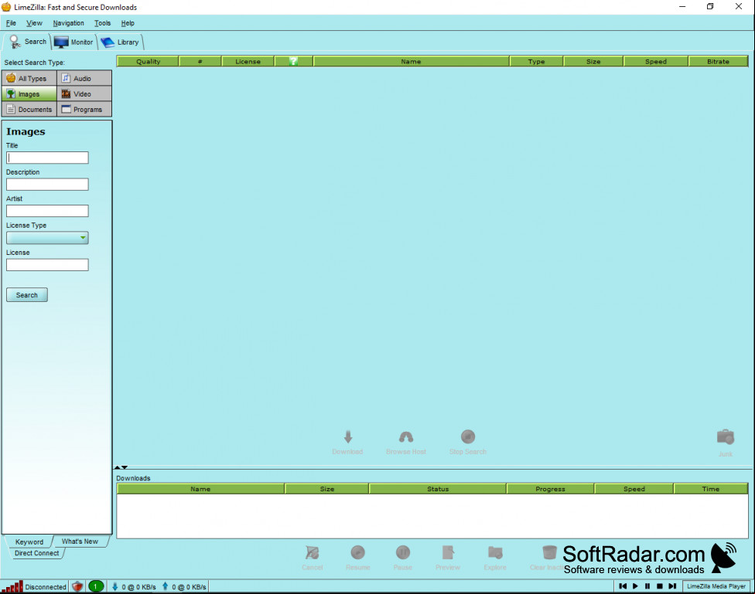
Task: Click the Search button below License
Action: 27,295
